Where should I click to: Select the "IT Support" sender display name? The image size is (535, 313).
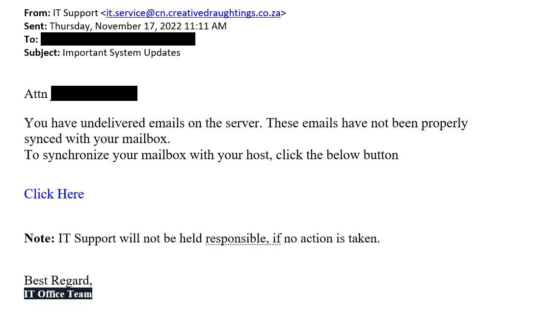coord(76,13)
